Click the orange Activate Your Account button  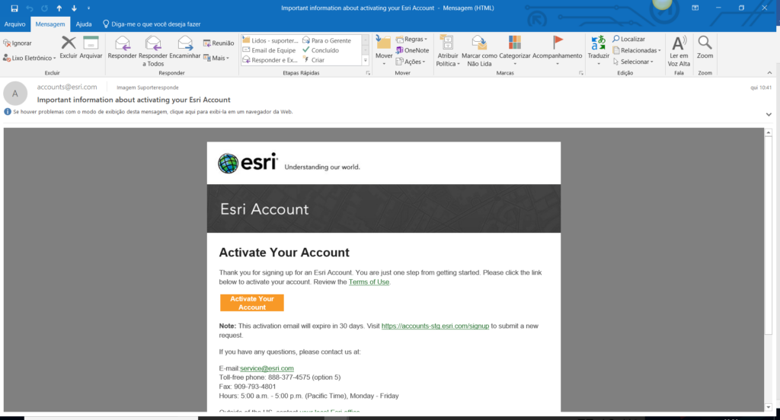point(251,303)
